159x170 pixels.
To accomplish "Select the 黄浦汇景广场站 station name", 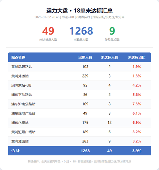I will click(x=23, y=132).
